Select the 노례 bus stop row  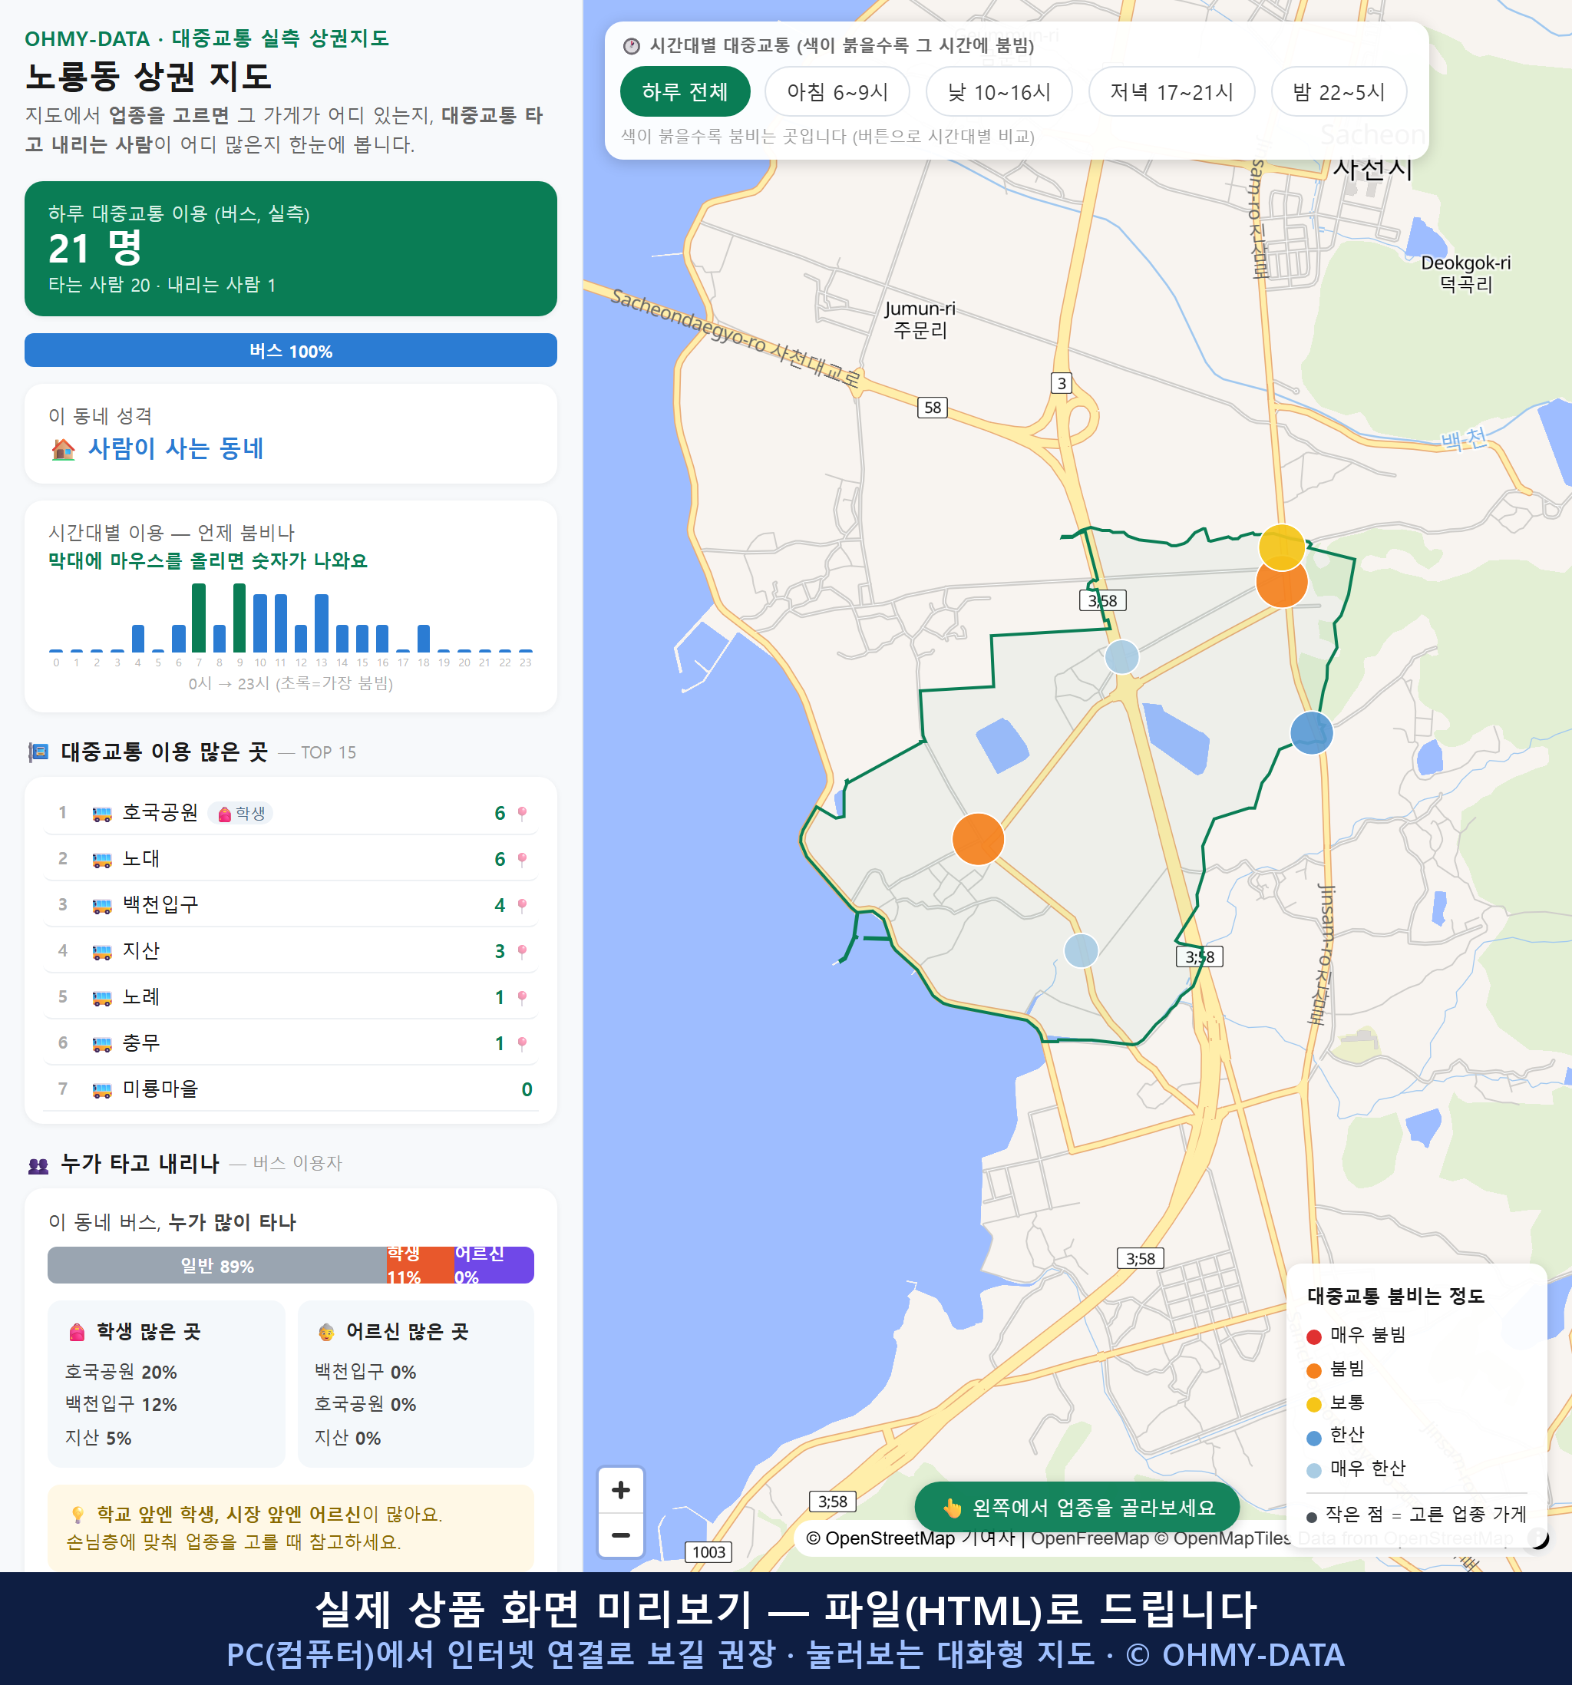(291, 996)
